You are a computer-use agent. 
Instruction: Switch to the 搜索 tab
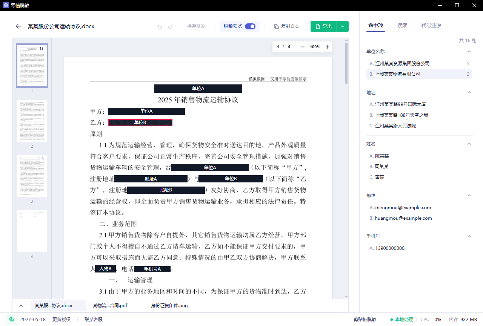(x=402, y=25)
